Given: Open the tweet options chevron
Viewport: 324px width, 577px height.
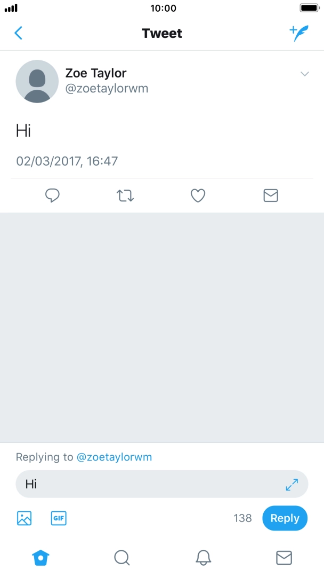Looking at the screenshot, I should tap(305, 74).
